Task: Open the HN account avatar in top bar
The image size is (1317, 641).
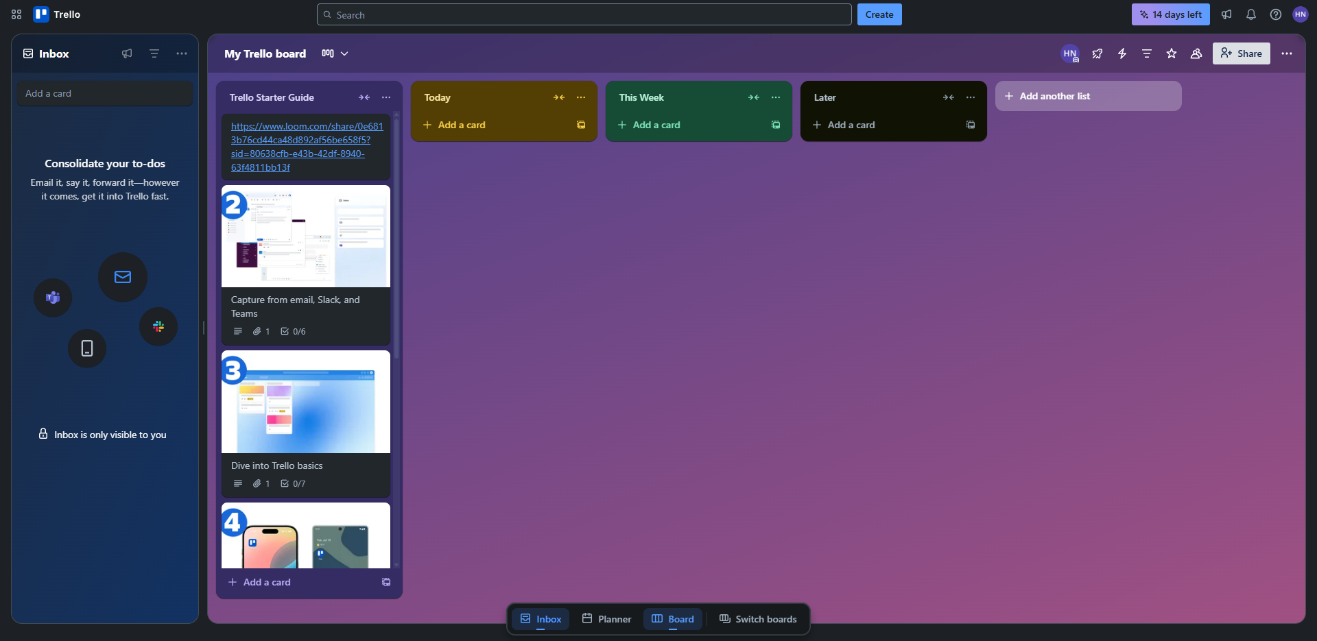Action: click(1301, 14)
